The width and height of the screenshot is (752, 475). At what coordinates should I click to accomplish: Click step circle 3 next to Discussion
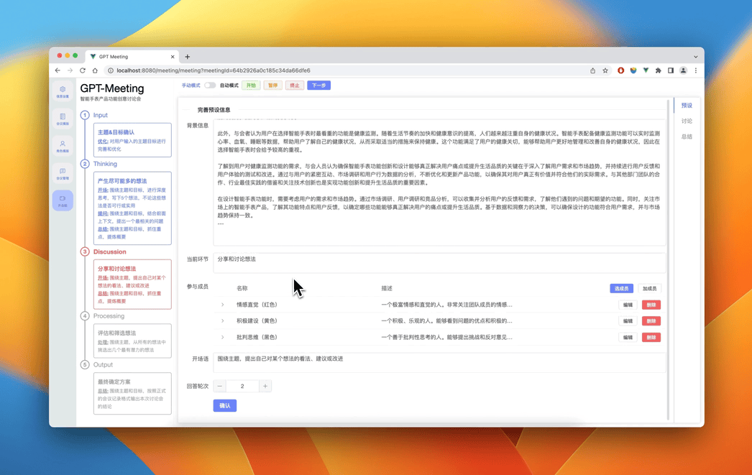[85, 252]
